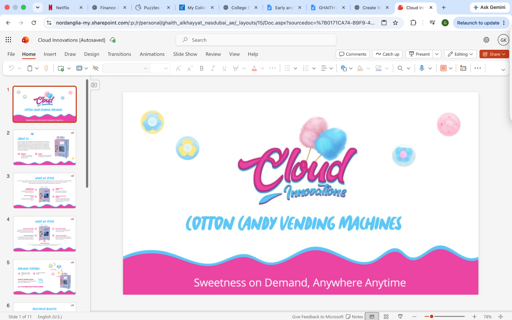
Task: Click the paragraph alignment icon
Action: (x=324, y=68)
